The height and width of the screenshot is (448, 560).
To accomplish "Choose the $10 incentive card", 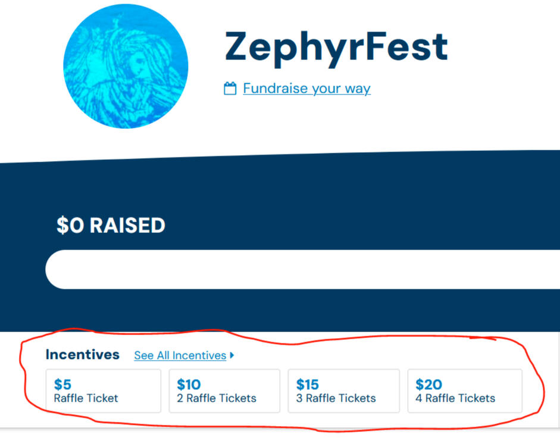I will click(224, 391).
